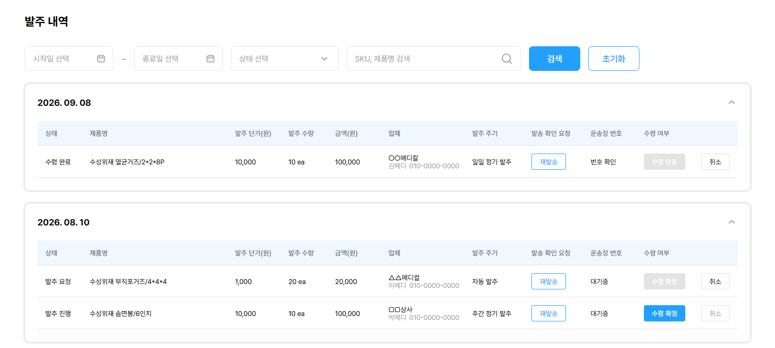This screenshot has width=775, height=348.
Task: Click the 발주 내역 page title
Action: (x=46, y=21)
